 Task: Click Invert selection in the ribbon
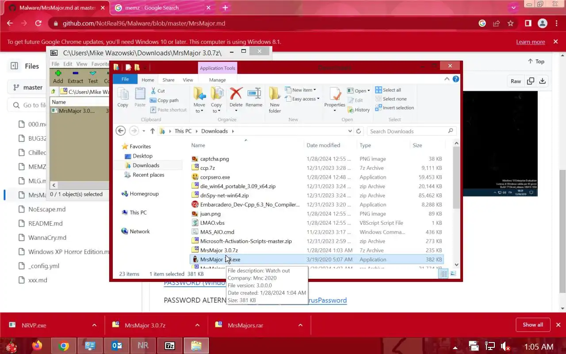(x=394, y=108)
